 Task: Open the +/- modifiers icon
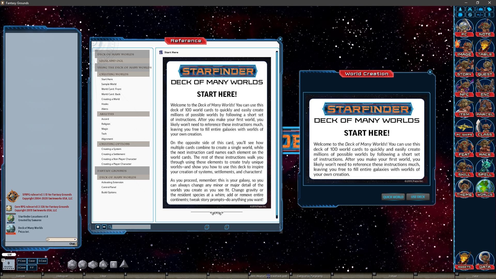coord(480,14)
